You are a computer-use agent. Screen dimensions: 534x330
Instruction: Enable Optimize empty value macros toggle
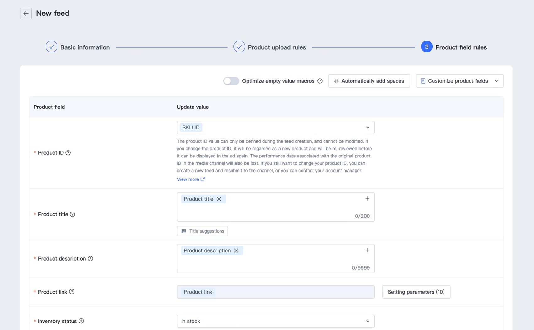pos(231,81)
